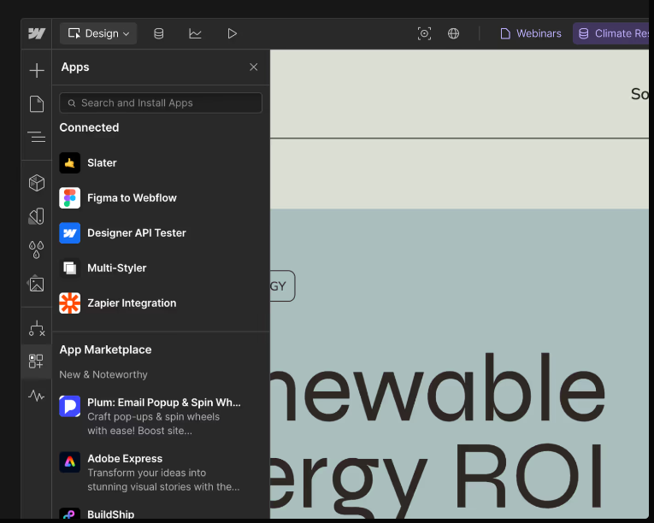This screenshot has width=654, height=523.
Task: Close the Apps panel
Action: (253, 68)
